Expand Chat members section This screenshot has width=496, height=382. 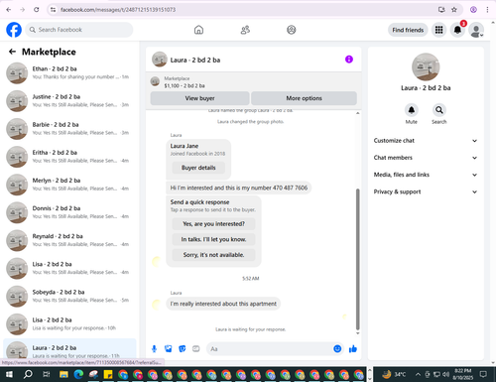pyautogui.click(x=426, y=158)
